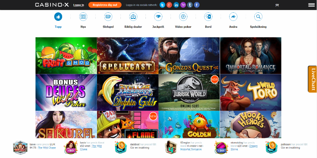Open the Bord category tab

[208, 27]
